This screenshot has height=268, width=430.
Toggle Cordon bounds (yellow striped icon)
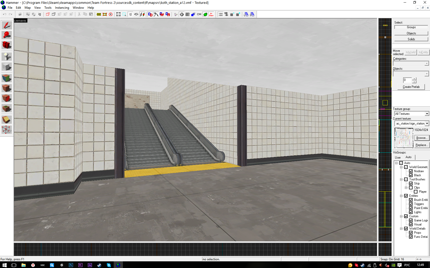pyautogui.click(x=99, y=14)
